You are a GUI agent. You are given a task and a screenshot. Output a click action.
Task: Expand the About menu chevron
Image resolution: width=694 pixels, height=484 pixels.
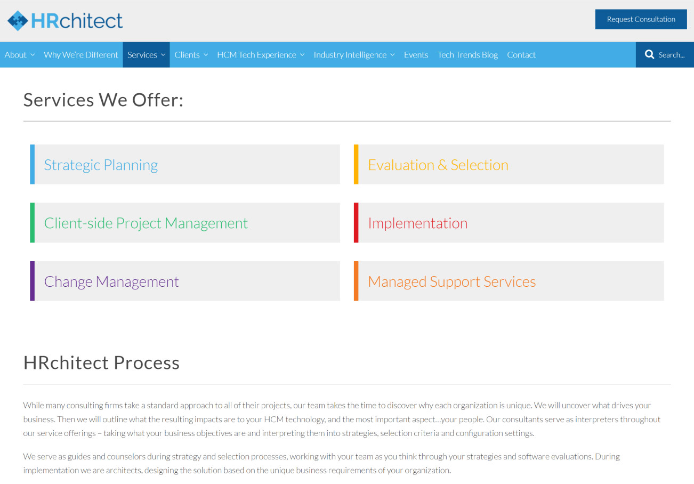click(x=33, y=55)
